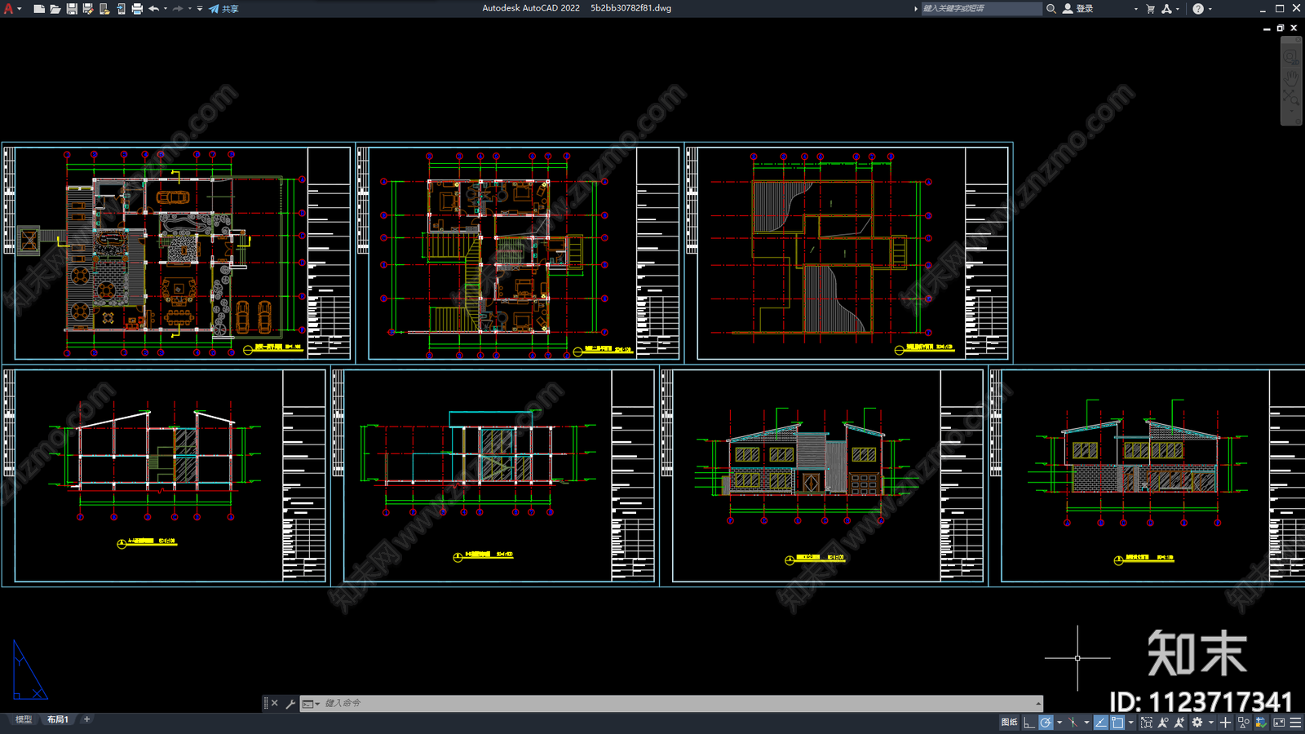1305x734 pixels.
Task: Click the Plot printer icon
Action: tap(137, 8)
